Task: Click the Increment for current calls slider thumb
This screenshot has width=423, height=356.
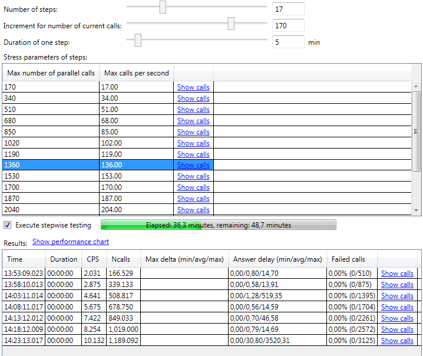Action: click(x=231, y=24)
